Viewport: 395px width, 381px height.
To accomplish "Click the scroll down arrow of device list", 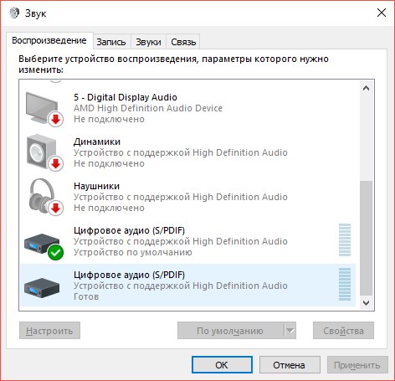I will pos(366,302).
